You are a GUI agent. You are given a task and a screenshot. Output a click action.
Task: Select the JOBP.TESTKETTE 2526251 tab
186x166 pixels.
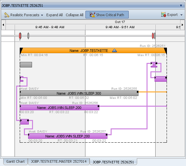click(113, 162)
